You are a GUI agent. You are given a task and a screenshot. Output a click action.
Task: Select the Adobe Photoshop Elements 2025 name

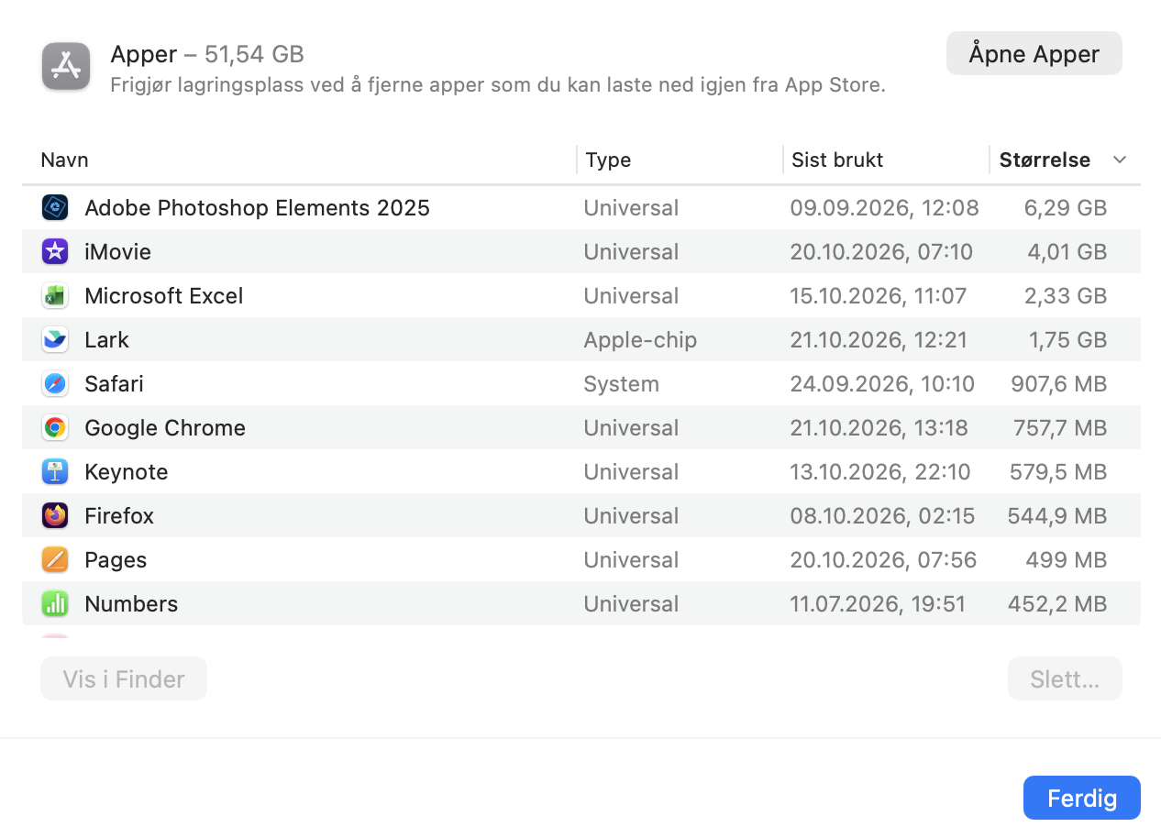(257, 208)
